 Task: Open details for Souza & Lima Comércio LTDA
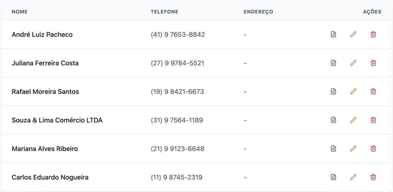pos(334,120)
